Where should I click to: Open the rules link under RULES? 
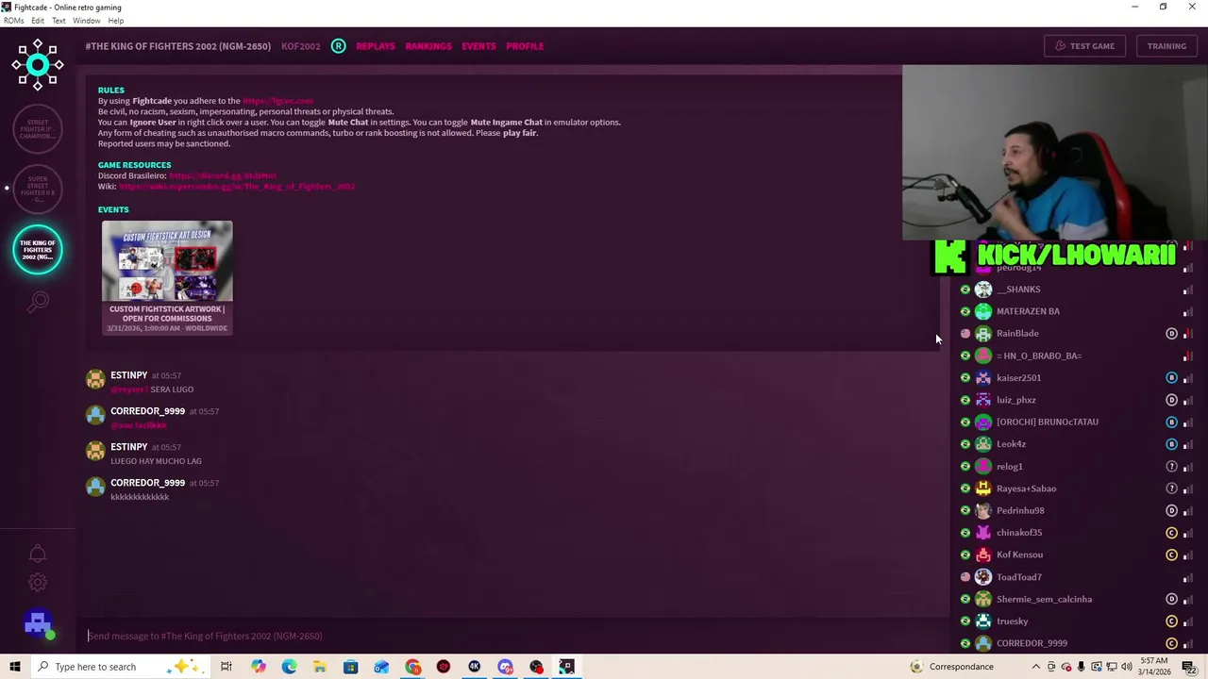277,101
